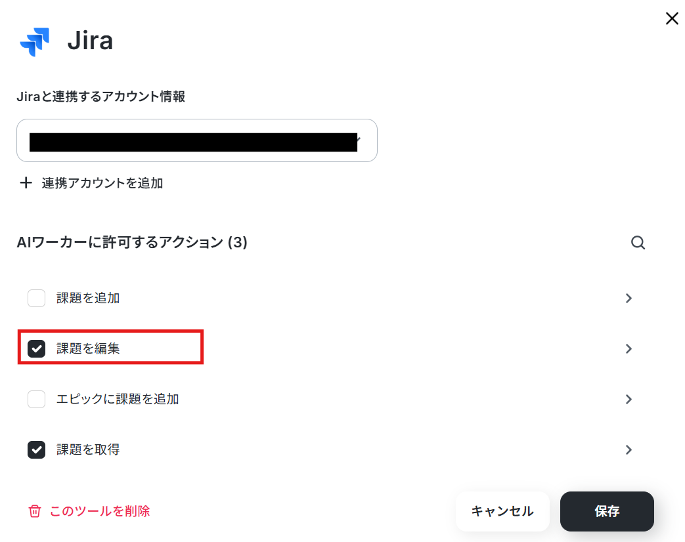Click the trash can delete icon
Image resolution: width=685 pixels, height=542 pixels.
coord(35,511)
